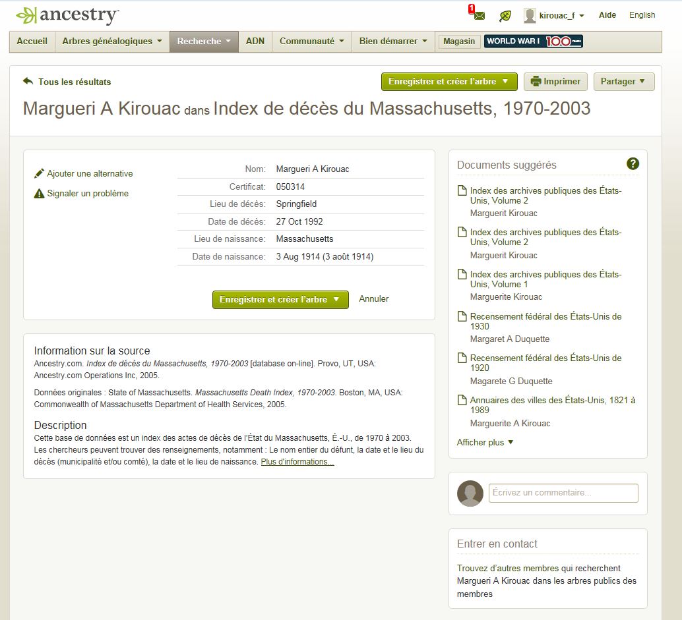
Task: Click death date 27 Oct 1992
Action: [299, 221]
